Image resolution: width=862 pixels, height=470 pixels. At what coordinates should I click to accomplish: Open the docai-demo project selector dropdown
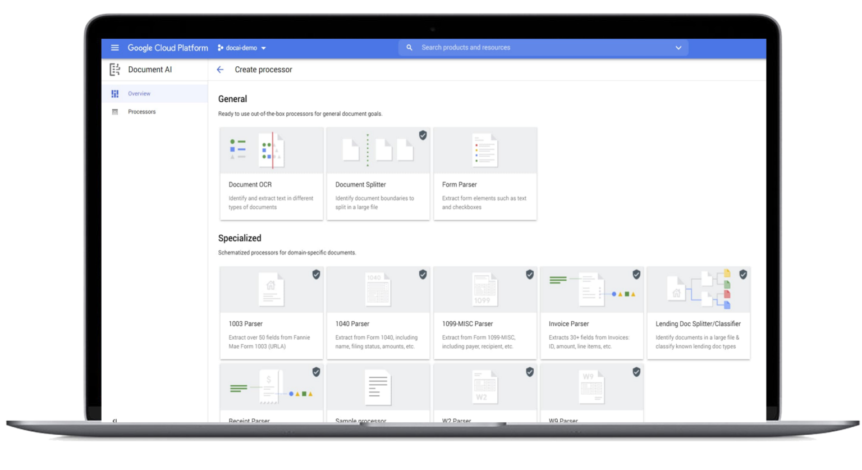tap(242, 48)
